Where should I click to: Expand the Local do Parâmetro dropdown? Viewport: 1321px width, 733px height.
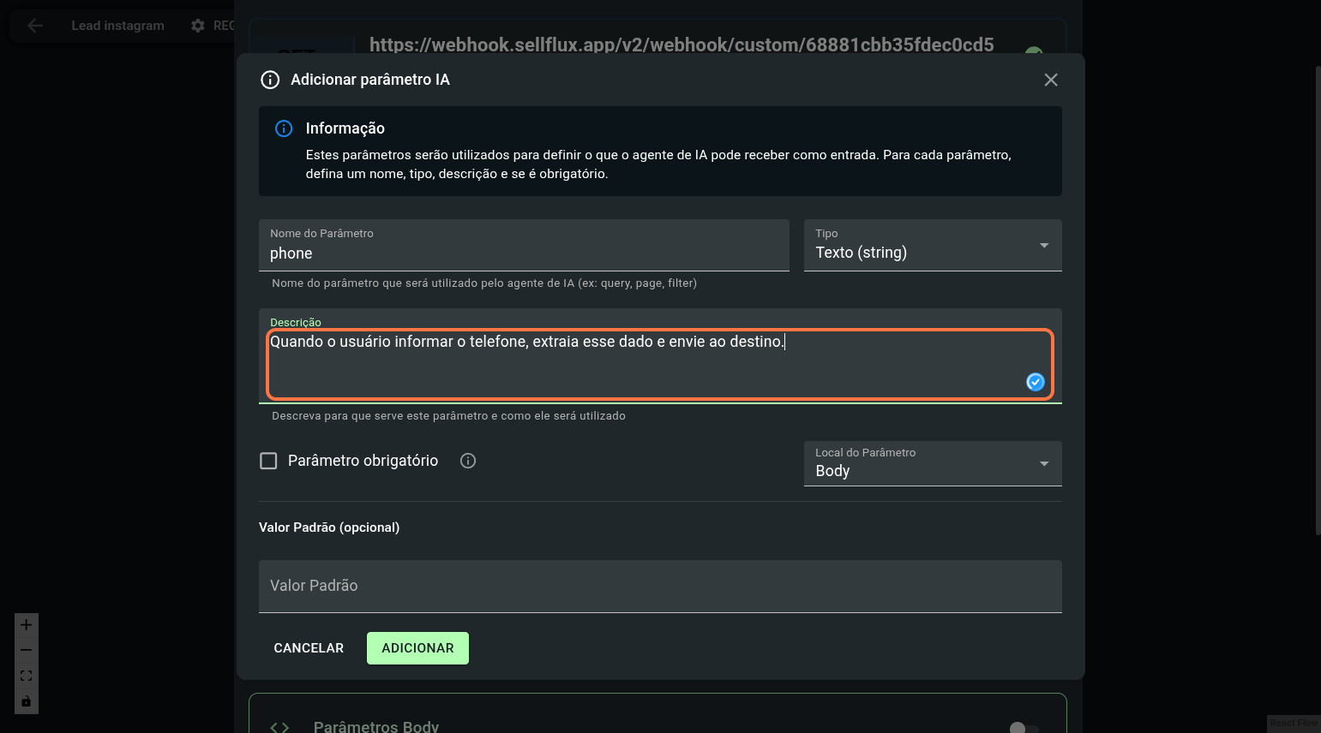click(933, 463)
